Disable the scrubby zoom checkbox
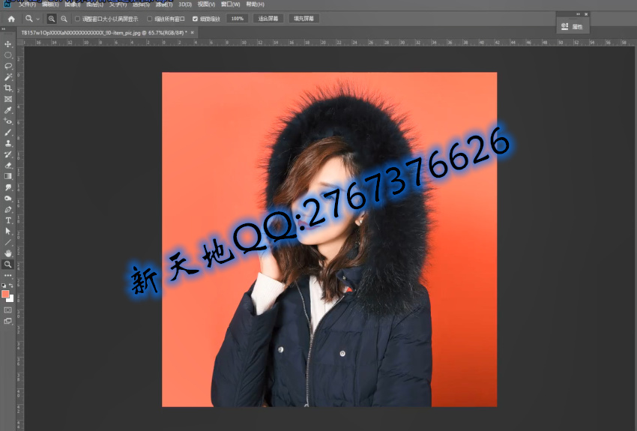This screenshot has width=637, height=431. [195, 19]
